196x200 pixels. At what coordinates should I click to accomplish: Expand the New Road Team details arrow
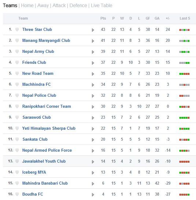click(93, 74)
